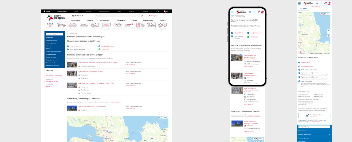The width and height of the screenshot is (352, 142).
Task: Zoom in with plus on desktop map
Action: pos(167,133)
